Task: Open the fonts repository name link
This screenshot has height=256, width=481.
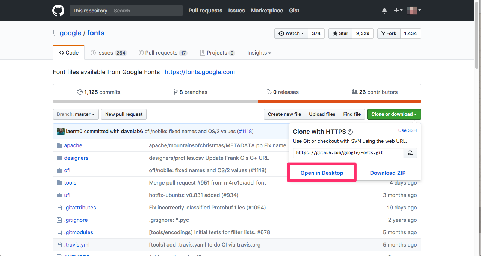Action: pyautogui.click(x=96, y=33)
